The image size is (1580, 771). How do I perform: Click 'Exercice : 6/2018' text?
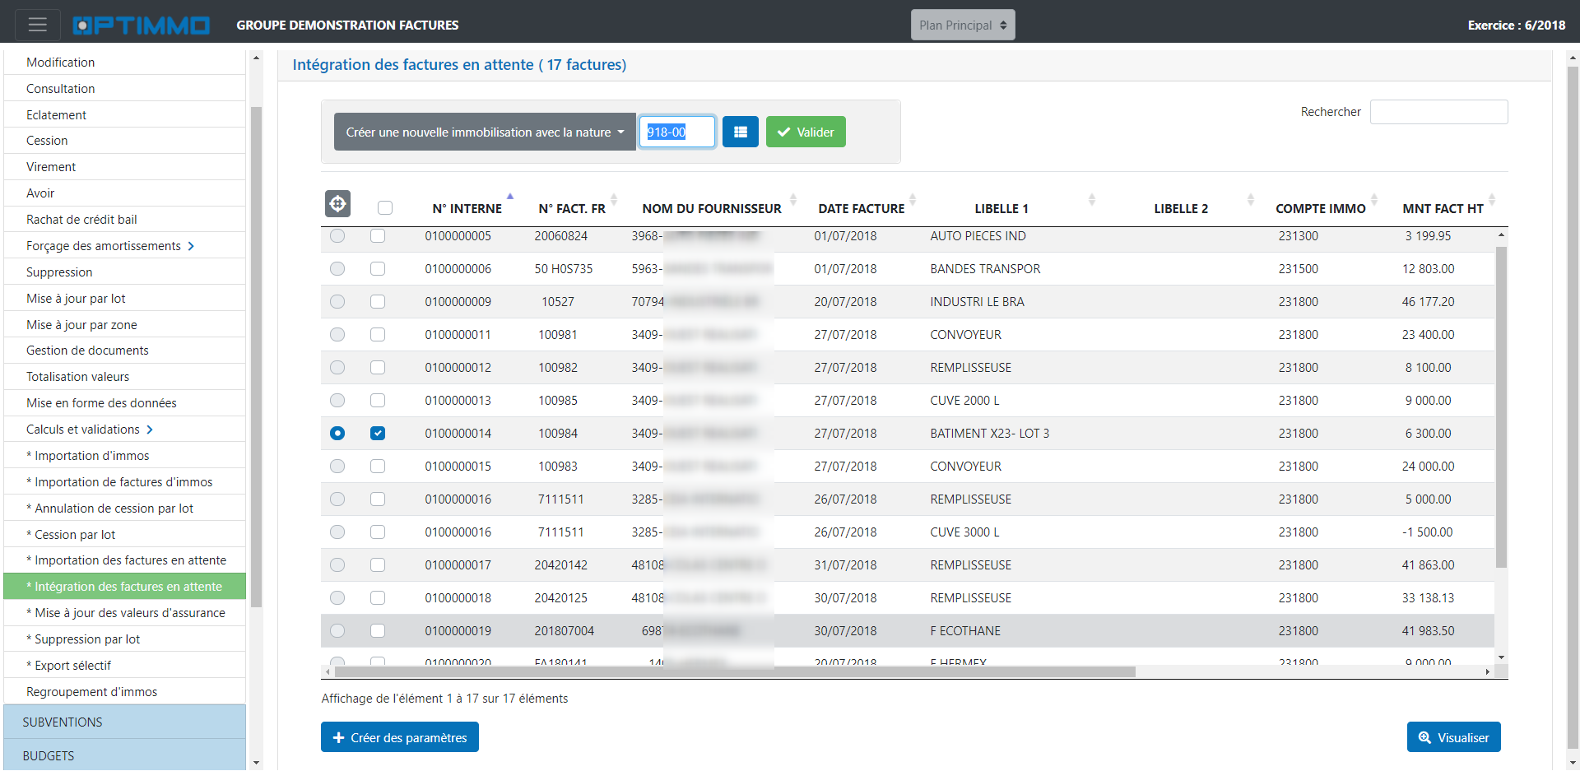1517,26
